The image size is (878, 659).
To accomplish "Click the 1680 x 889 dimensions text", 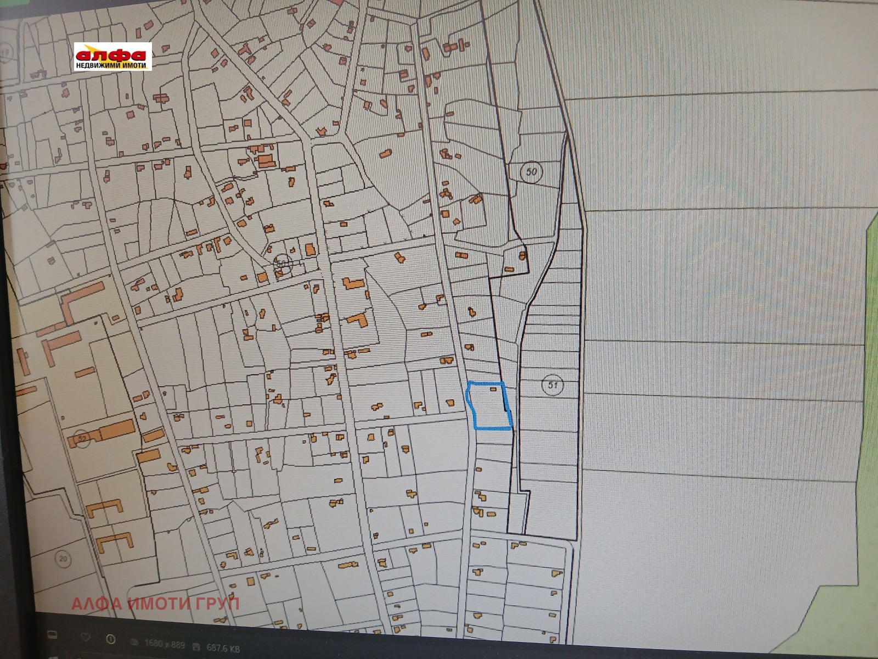I will [x=165, y=644].
